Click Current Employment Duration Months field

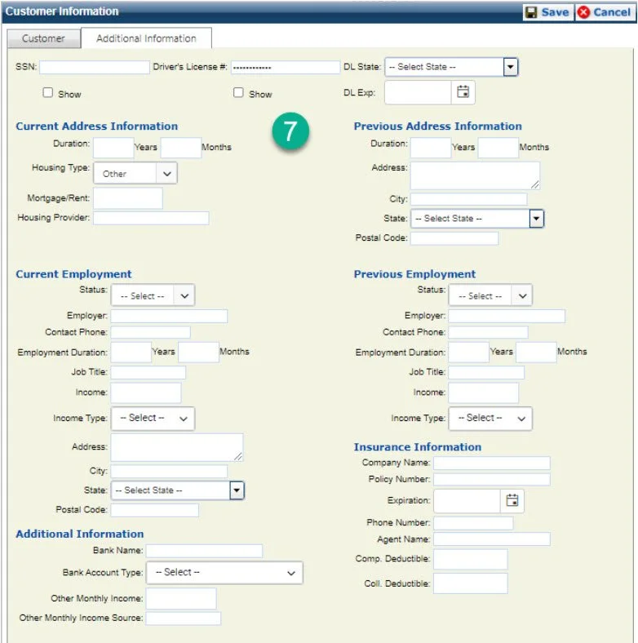point(198,353)
